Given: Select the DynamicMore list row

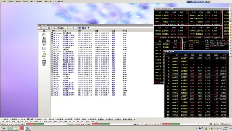Looking at the screenshot, I should tap(90, 52).
